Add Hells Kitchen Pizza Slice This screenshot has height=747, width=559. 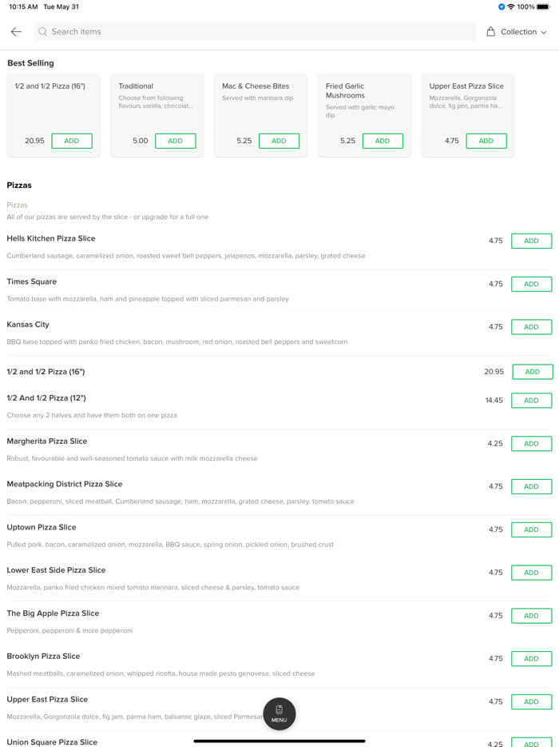click(x=531, y=241)
